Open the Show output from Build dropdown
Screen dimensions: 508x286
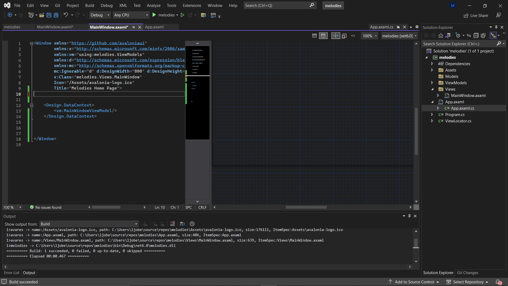pos(136,224)
